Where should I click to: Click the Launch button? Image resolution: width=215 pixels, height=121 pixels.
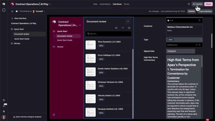pyautogui.click(x=197, y=4)
